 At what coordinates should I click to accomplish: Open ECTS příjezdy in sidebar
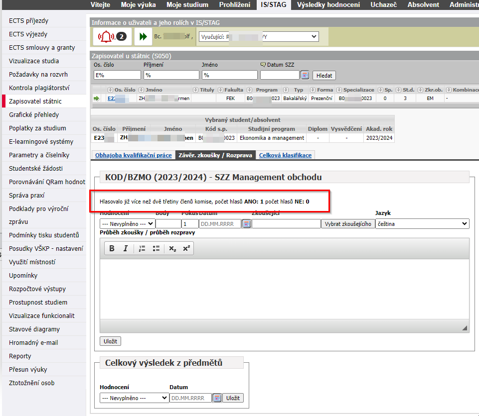tap(29, 21)
